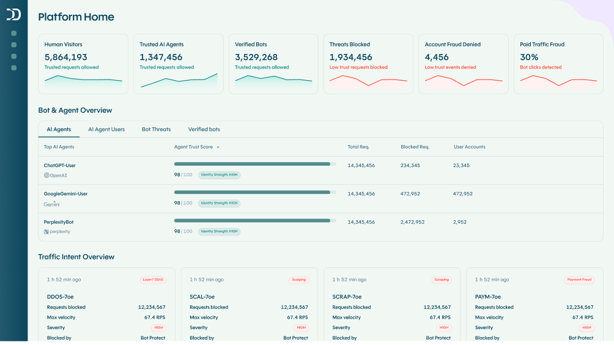
Task: Open the fourth sidebar navigation icon
Action: (x=13, y=68)
